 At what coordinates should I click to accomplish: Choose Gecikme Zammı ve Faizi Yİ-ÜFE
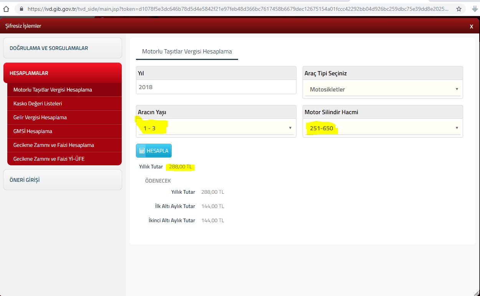pyautogui.click(x=49, y=159)
